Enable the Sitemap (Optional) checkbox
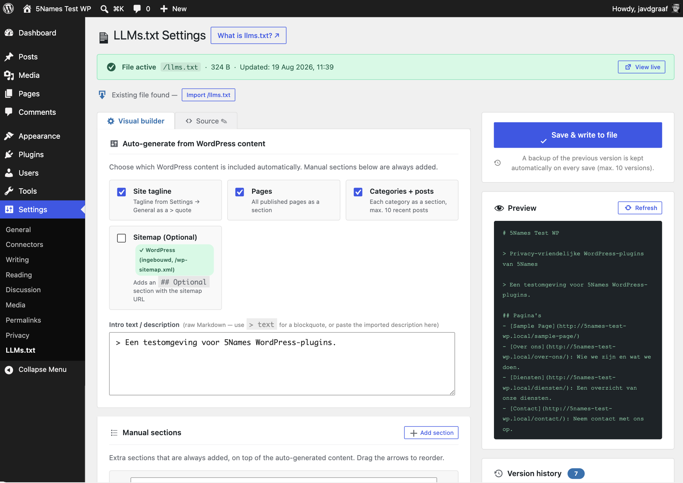This screenshot has height=483, width=683. click(x=122, y=238)
